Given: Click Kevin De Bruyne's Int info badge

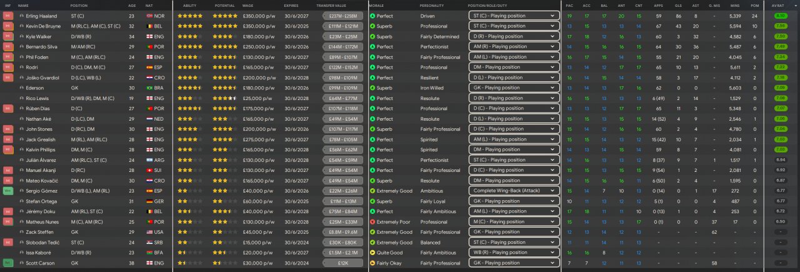Looking at the screenshot, I should tap(8, 26).
